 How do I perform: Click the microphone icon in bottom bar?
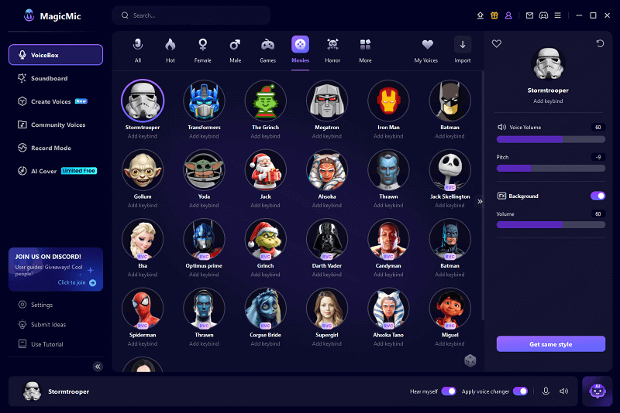click(546, 391)
